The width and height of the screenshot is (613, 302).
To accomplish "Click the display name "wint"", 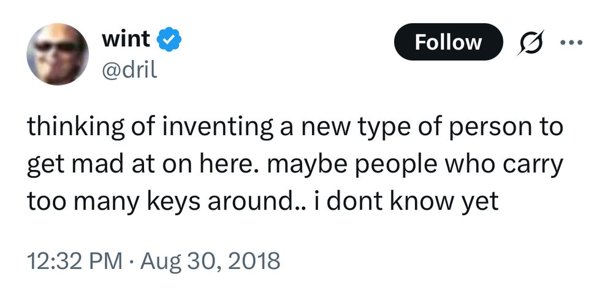I will pos(125,39).
